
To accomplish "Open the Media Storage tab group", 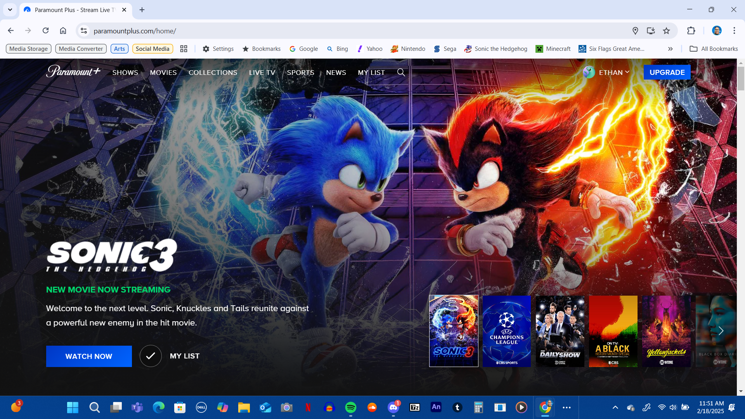I will (x=29, y=48).
